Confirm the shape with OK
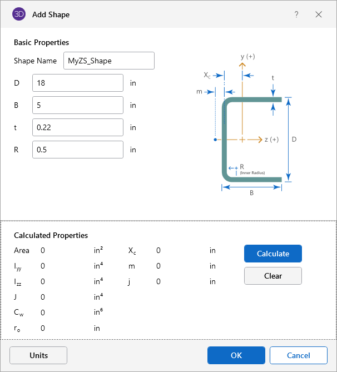 pos(236,355)
